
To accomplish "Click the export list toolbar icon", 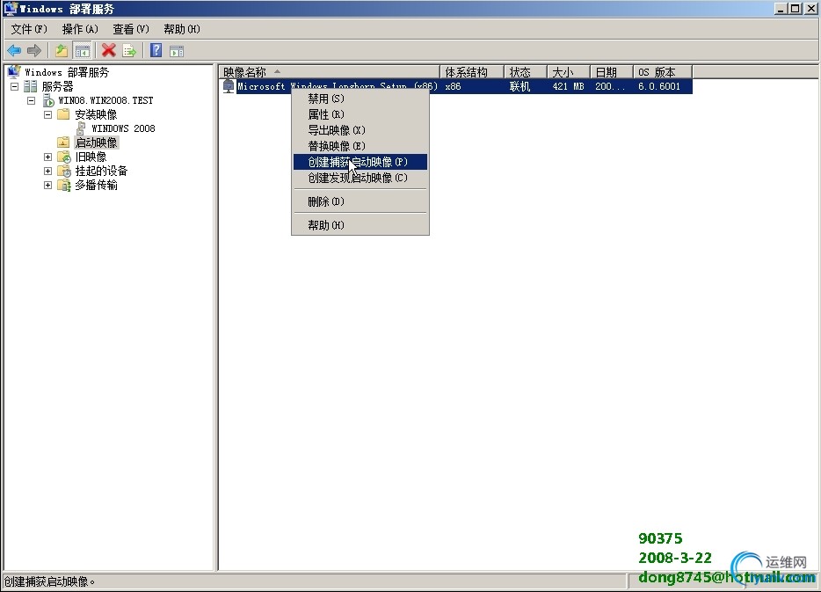I will click(129, 51).
